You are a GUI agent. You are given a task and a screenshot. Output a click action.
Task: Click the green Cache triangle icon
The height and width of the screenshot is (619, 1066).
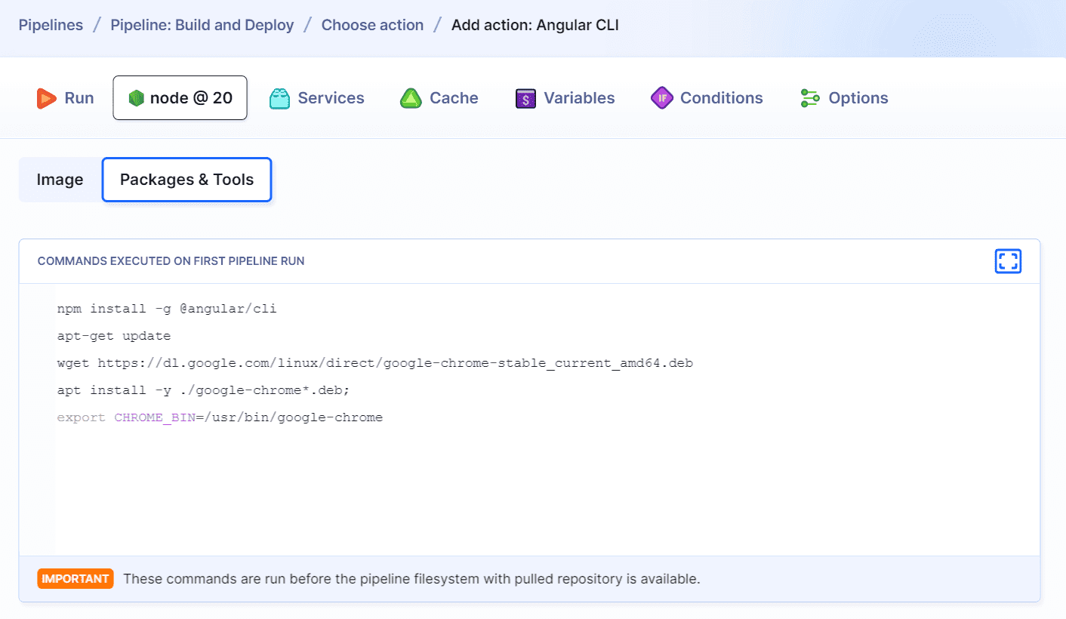pos(410,98)
